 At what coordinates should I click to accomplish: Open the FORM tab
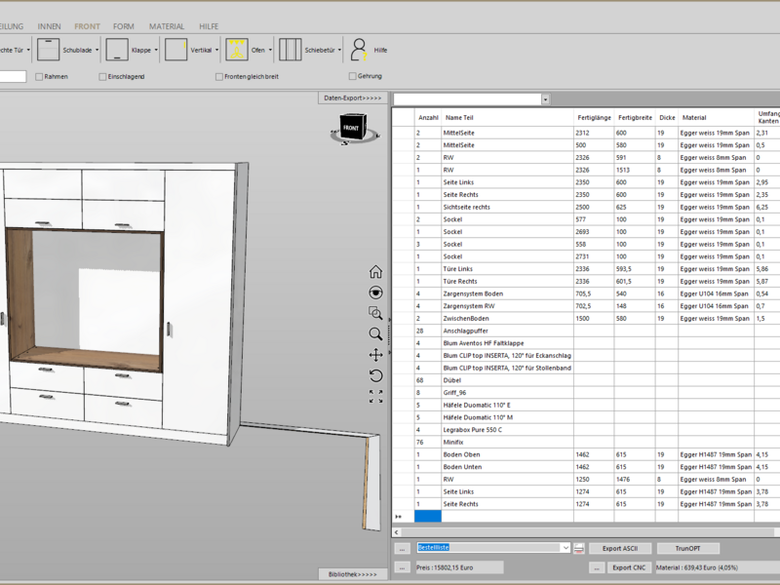[x=124, y=26]
